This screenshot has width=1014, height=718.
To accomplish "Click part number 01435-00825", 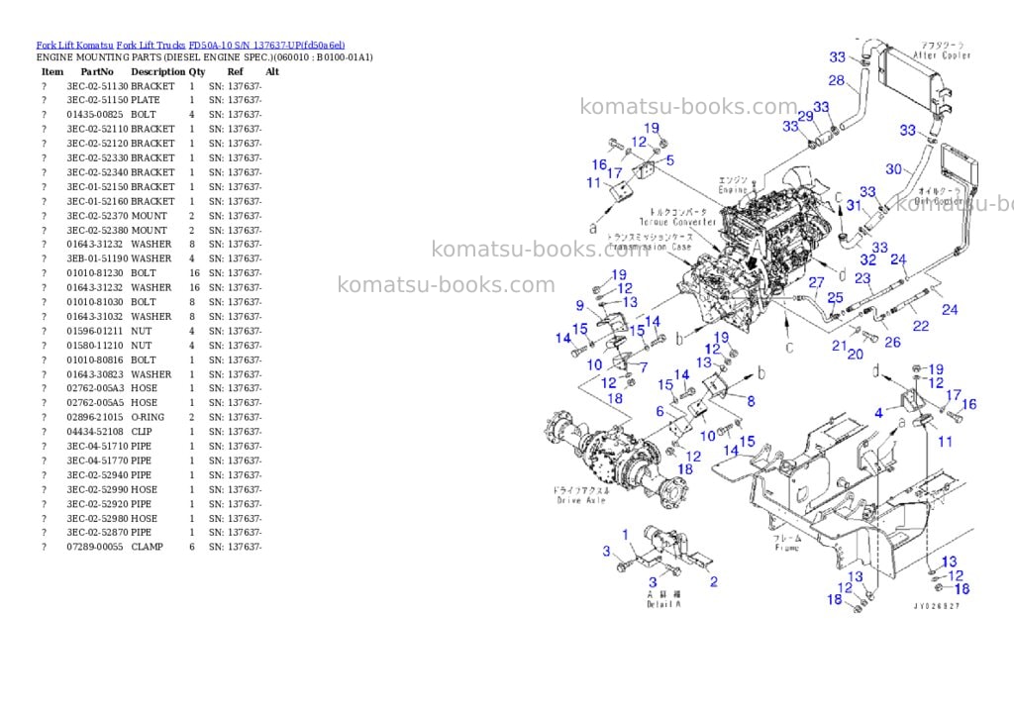I will pos(94,115).
